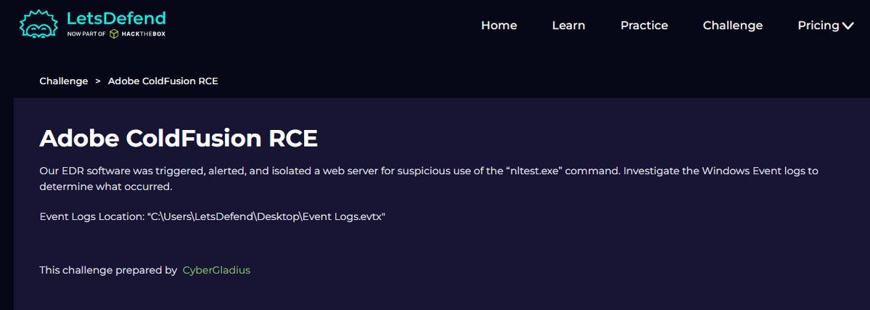Click the HackTheBox cube logo
This screenshot has width=870, height=310.
[x=114, y=34]
